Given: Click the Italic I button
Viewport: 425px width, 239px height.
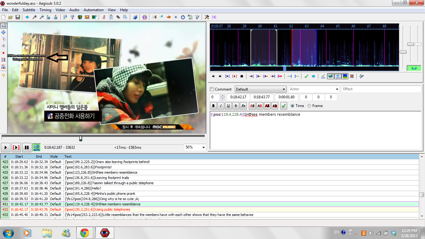Looking at the screenshot, I should 221,106.
